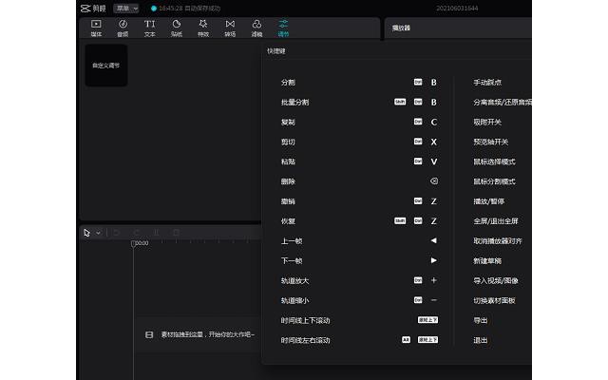This screenshot has height=380, width=608.
Task: Click the 时间线上下滚动 shortcut row label
Action: pos(305,320)
